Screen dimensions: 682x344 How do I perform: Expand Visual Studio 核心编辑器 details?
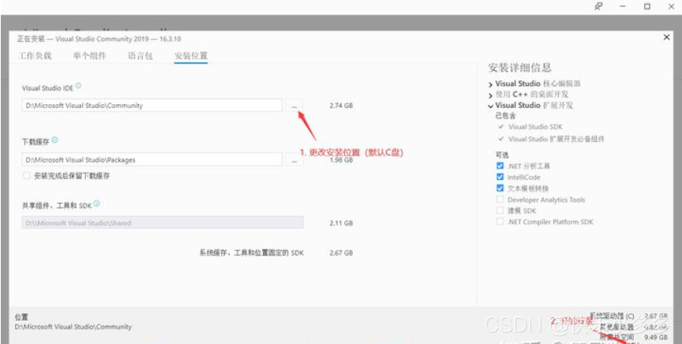(x=491, y=84)
